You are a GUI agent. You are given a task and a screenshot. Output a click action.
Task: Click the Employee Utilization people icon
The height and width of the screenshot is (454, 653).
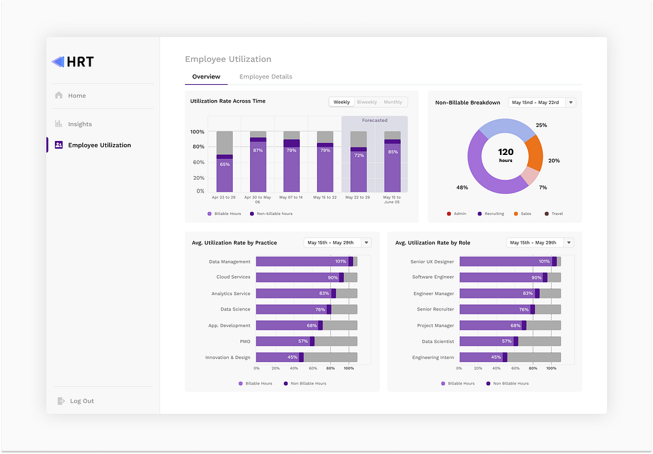click(x=58, y=145)
